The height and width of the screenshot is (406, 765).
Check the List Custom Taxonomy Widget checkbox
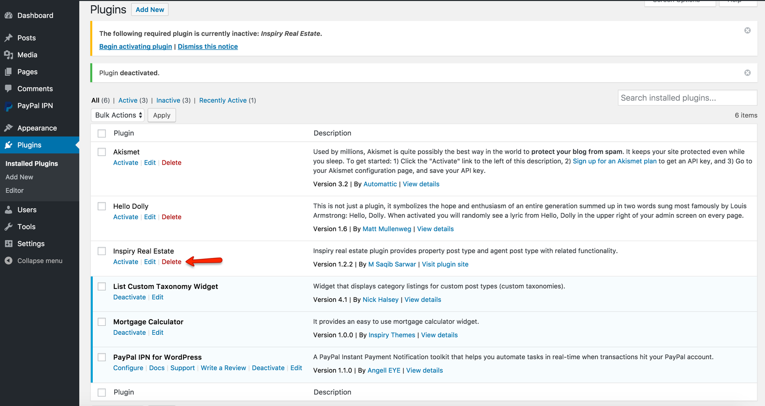(x=102, y=287)
